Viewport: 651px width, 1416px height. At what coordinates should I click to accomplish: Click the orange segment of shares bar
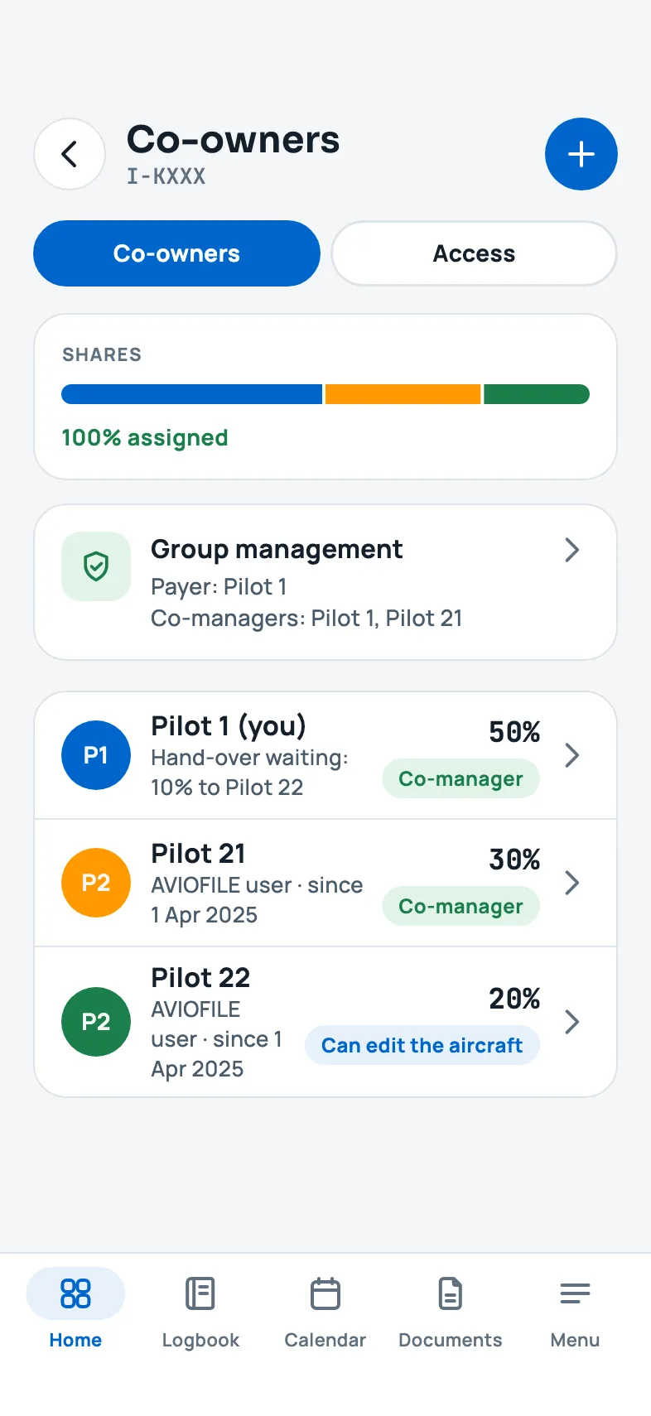click(x=403, y=394)
